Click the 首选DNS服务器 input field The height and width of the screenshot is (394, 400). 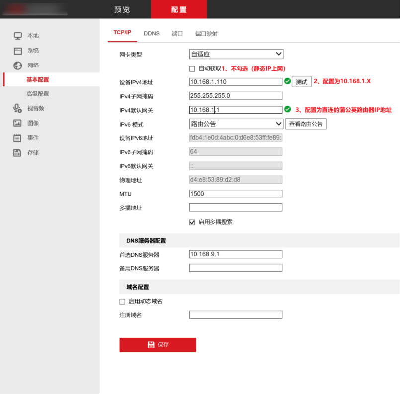click(x=236, y=254)
